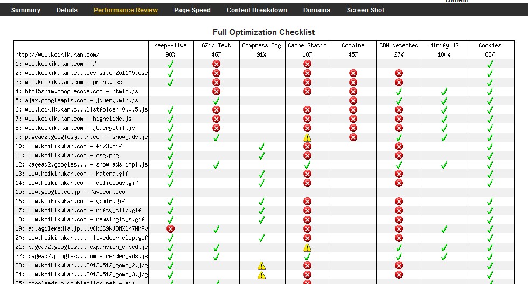Click the 27% CDN detected score

tap(399, 54)
